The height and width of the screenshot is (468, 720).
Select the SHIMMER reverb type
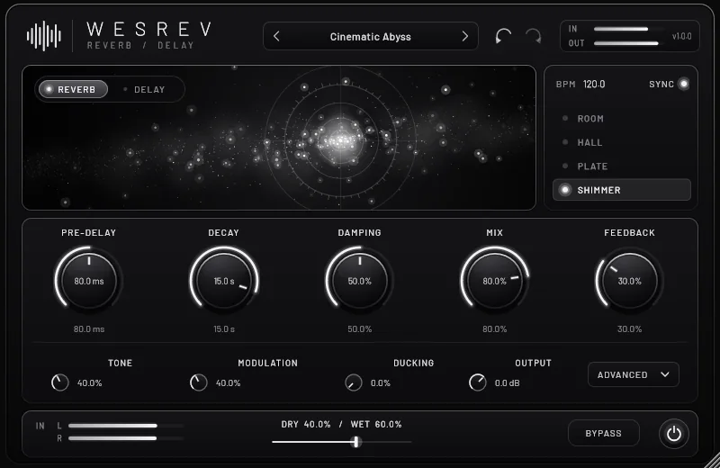(x=622, y=190)
